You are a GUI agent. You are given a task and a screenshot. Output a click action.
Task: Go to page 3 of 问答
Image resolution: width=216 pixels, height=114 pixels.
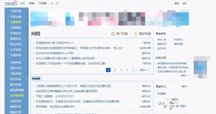pyautogui.click(x=121, y=70)
